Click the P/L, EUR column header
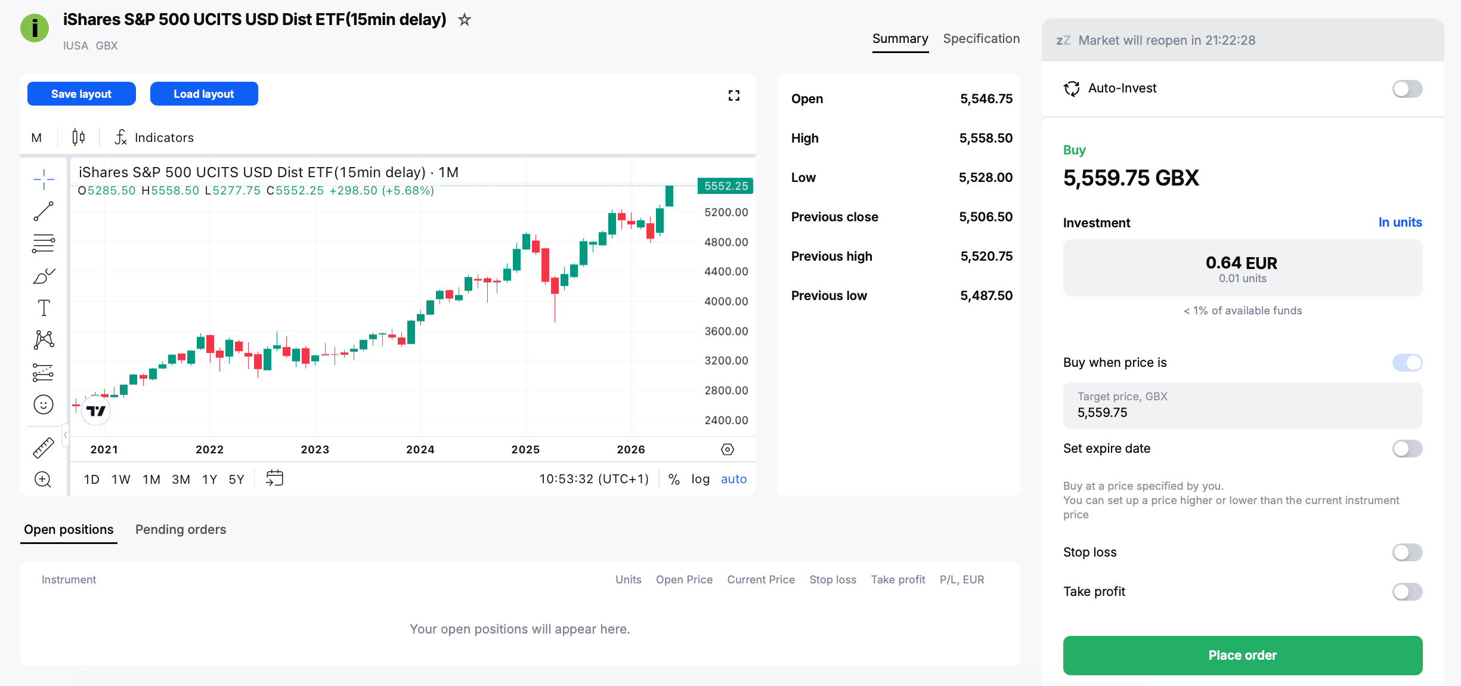The height and width of the screenshot is (686, 1461). point(962,580)
